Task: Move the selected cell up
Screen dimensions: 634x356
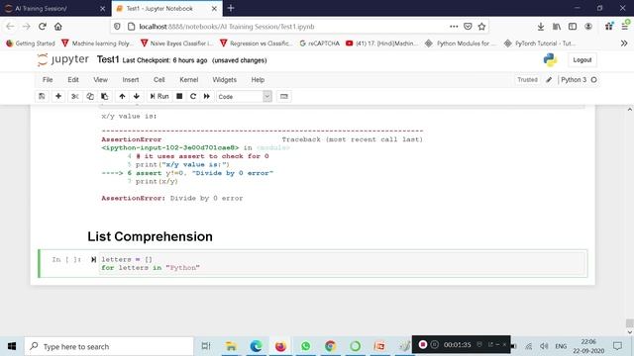Action: click(122, 97)
